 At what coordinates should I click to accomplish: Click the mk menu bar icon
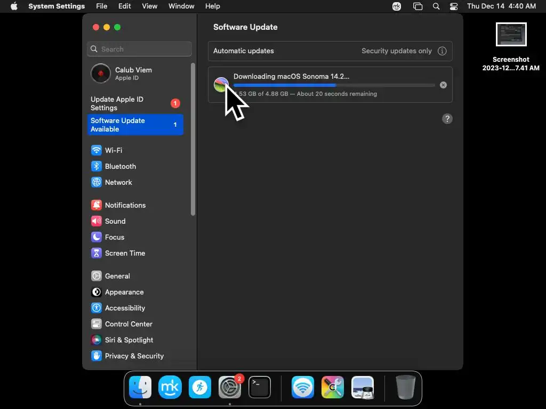[x=397, y=6]
